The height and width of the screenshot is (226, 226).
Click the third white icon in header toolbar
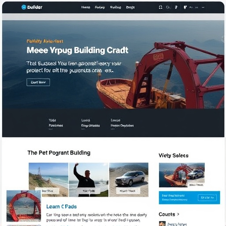176,7
